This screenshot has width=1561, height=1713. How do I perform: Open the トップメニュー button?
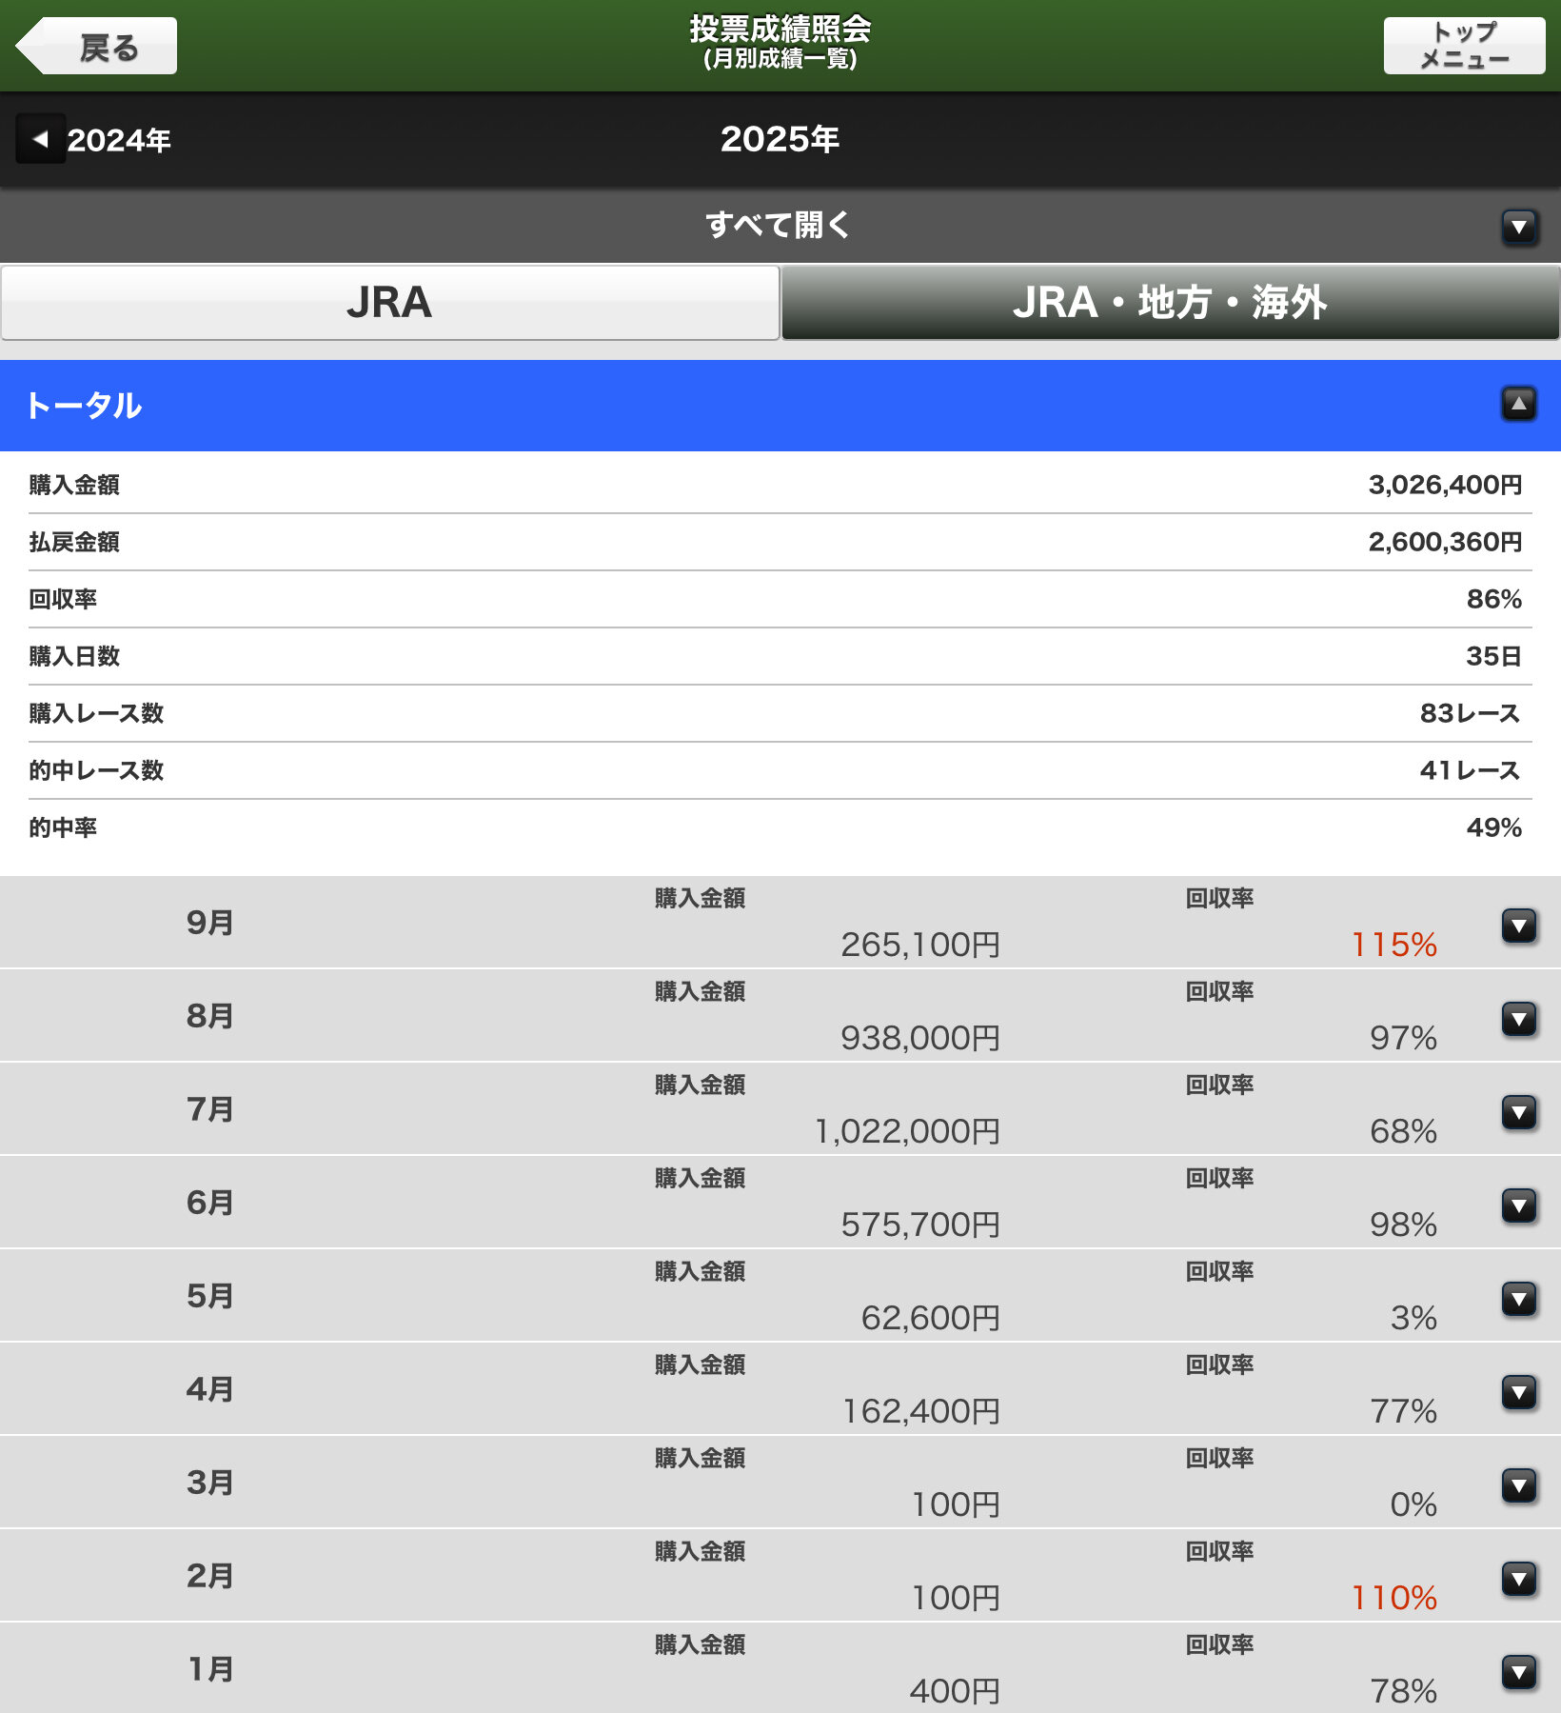(x=1463, y=46)
